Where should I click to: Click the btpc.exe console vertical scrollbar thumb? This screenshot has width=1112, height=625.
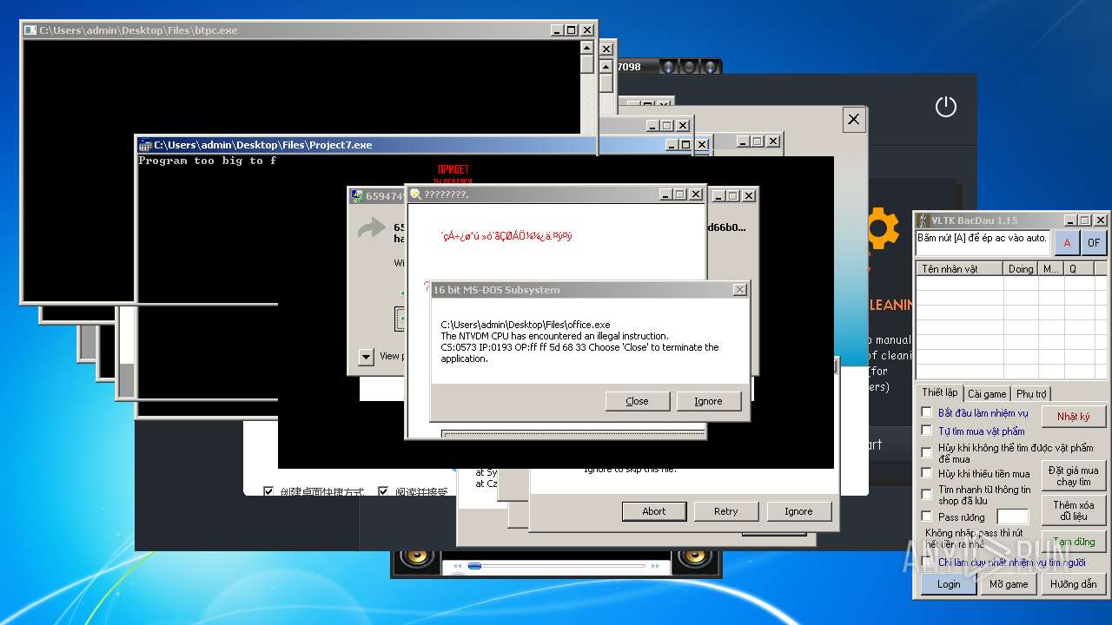pyautogui.click(x=586, y=64)
